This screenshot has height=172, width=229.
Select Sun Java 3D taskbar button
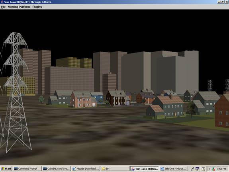[144, 169]
